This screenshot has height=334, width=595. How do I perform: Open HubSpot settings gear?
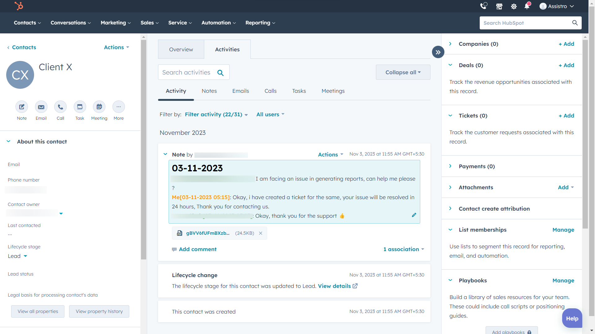pos(513,6)
